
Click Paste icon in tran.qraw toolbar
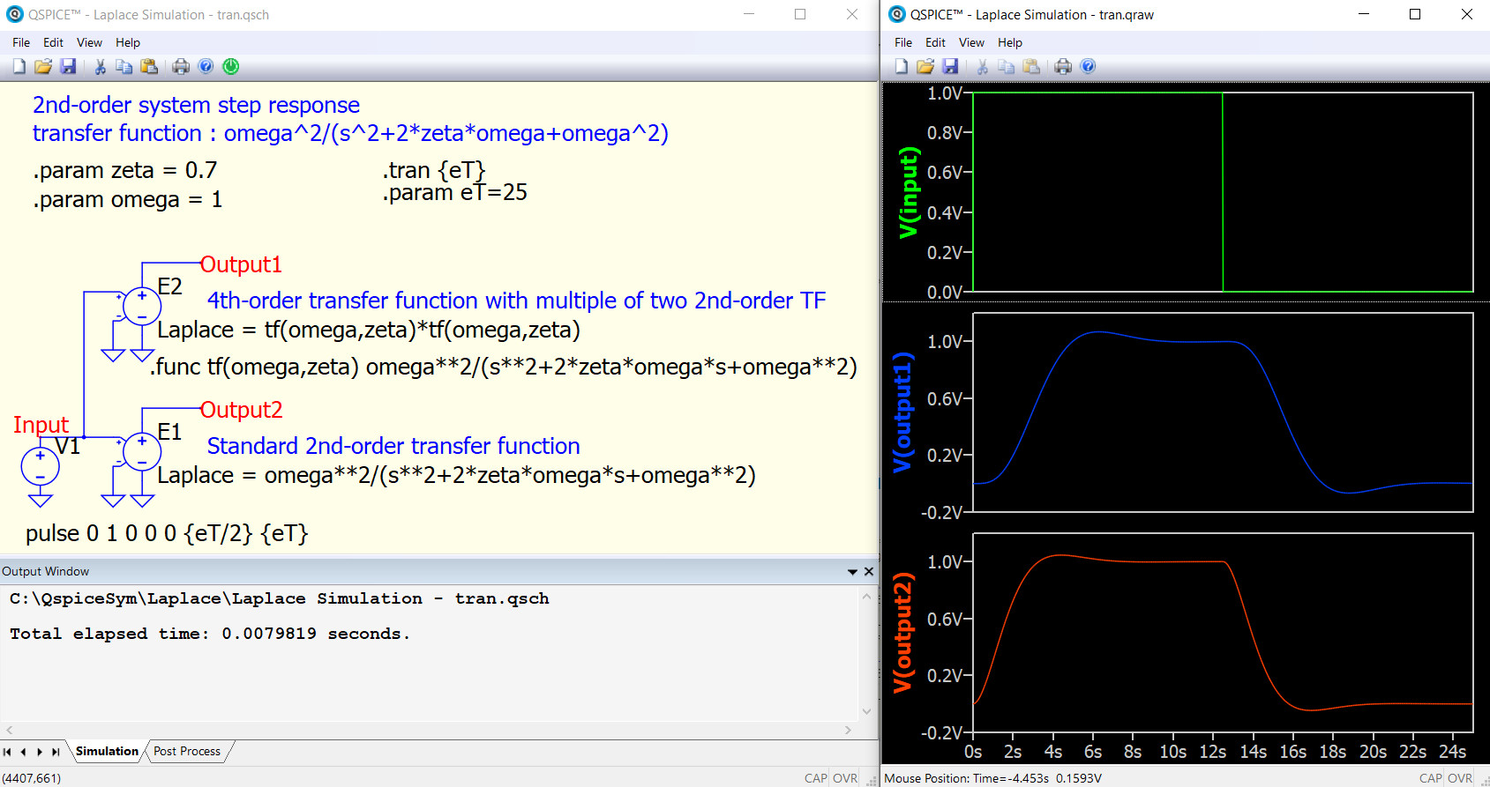(1031, 66)
